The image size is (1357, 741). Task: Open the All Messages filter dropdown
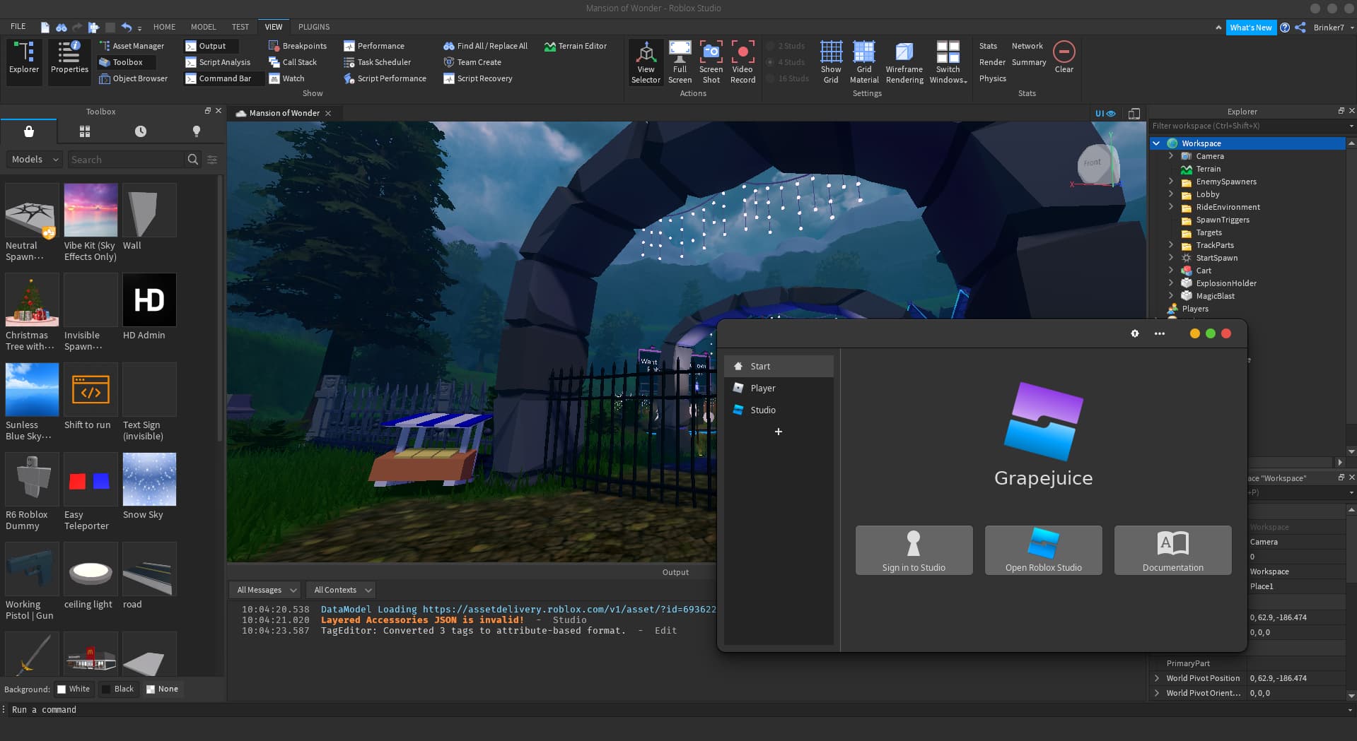pos(264,590)
